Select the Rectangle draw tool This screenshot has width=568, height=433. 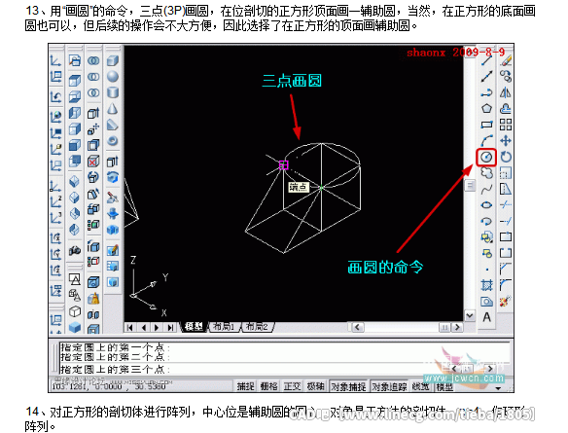[486, 125]
